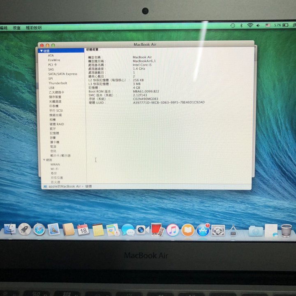Click the Time Machine menu bar icon

[x=233, y=25]
